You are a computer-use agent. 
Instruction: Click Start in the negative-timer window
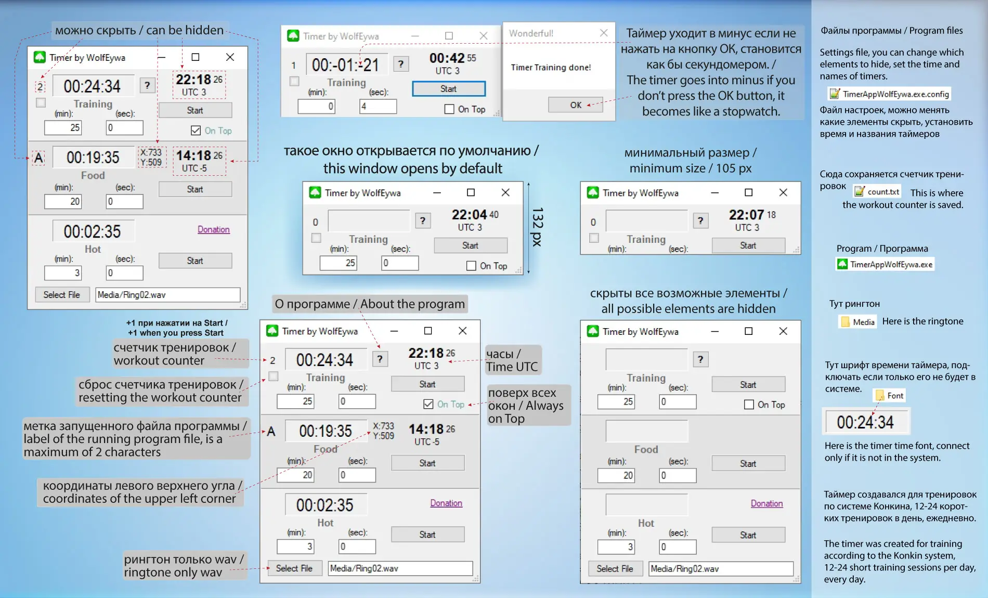(449, 89)
